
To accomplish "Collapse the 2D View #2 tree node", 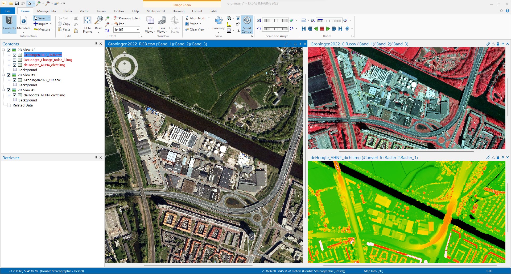I will click(x=3, y=50).
